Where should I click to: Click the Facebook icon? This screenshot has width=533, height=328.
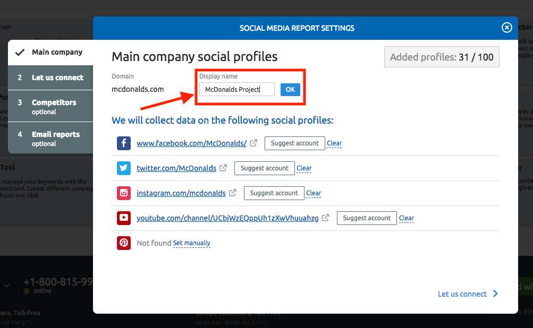coord(124,143)
